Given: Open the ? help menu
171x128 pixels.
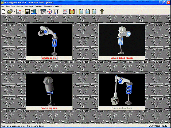Looking at the screenshot, I should coord(61,6).
